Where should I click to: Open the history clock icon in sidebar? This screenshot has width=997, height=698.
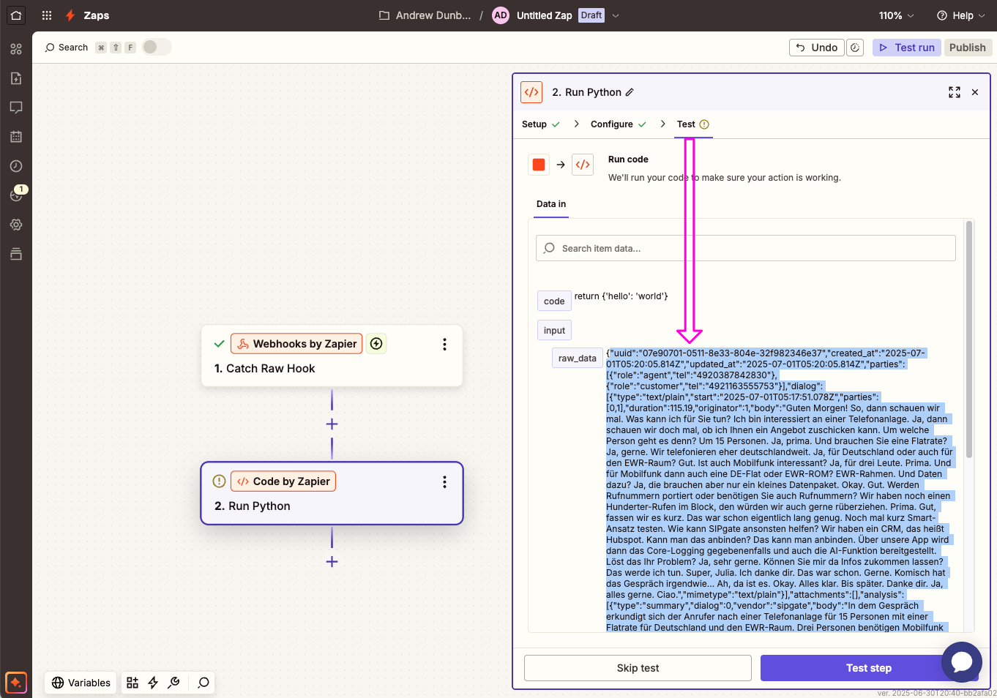[16, 166]
